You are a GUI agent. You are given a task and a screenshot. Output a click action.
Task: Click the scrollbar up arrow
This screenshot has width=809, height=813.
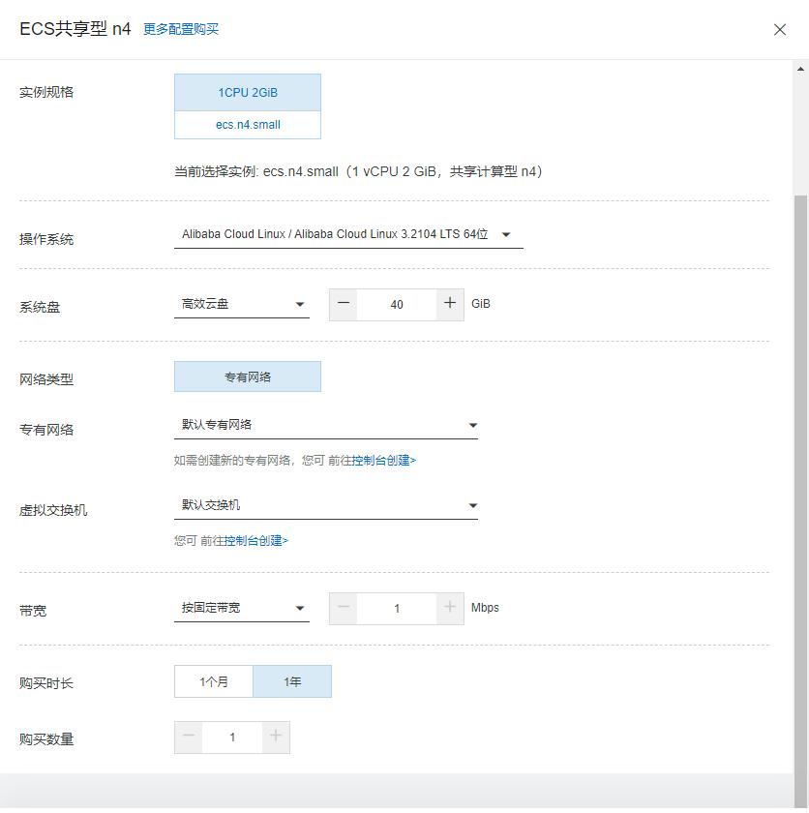click(800, 67)
